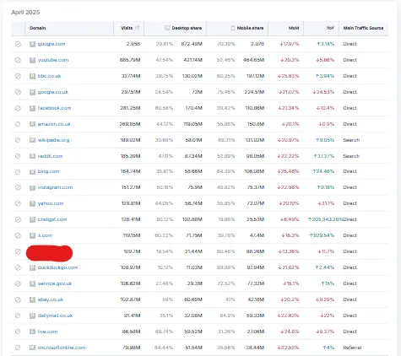Click the block icon beside youtube.com row
This screenshot has height=356, width=401.
[18, 60]
